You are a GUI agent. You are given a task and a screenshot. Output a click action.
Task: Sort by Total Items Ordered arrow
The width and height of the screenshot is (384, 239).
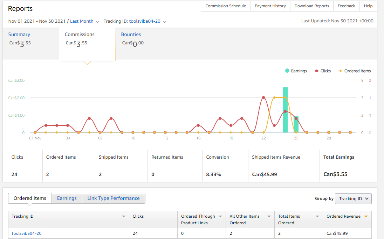pyautogui.click(x=317, y=217)
